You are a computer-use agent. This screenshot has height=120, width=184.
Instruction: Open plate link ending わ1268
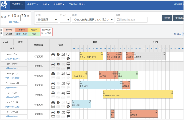pos(12,97)
